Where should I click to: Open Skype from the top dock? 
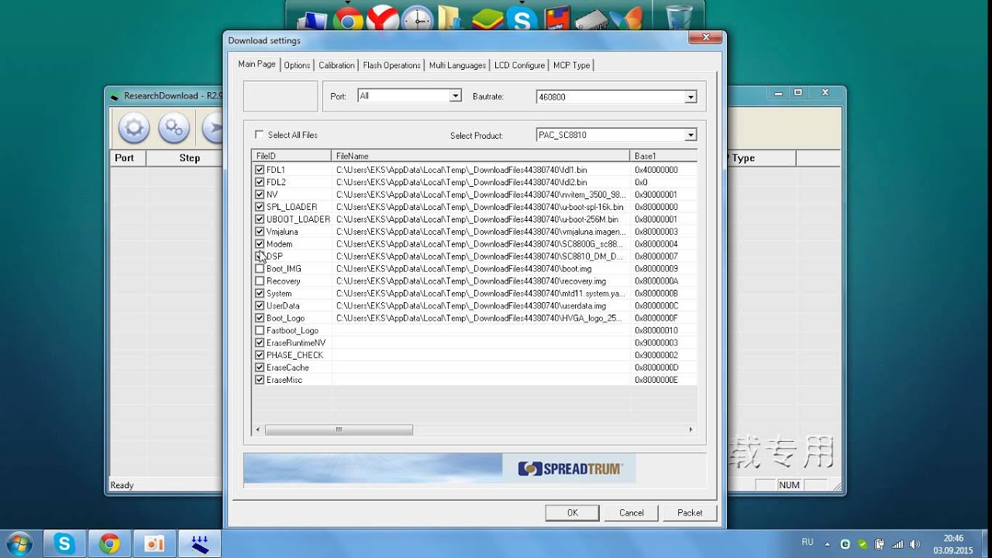[x=522, y=19]
